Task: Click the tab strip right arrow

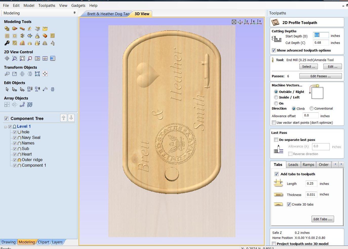Action: [341, 164]
